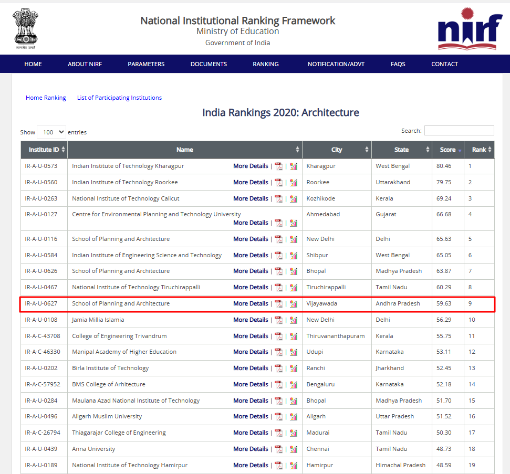
Task: Open PDF icon for SPA Bhopal row
Action: pyautogui.click(x=279, y=271)
